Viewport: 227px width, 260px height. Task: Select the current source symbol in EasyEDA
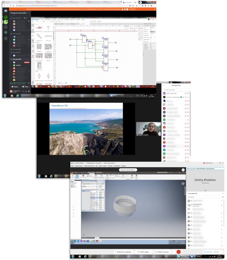pos(48,76)
